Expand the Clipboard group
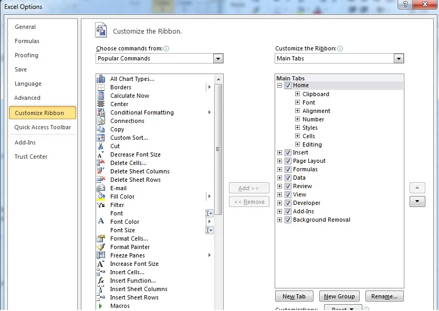 (x=297, y=94)
